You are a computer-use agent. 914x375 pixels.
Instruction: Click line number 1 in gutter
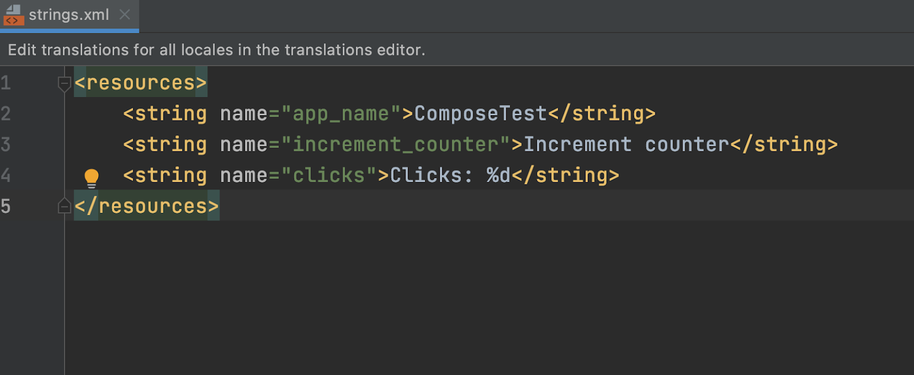coord(6,83)
